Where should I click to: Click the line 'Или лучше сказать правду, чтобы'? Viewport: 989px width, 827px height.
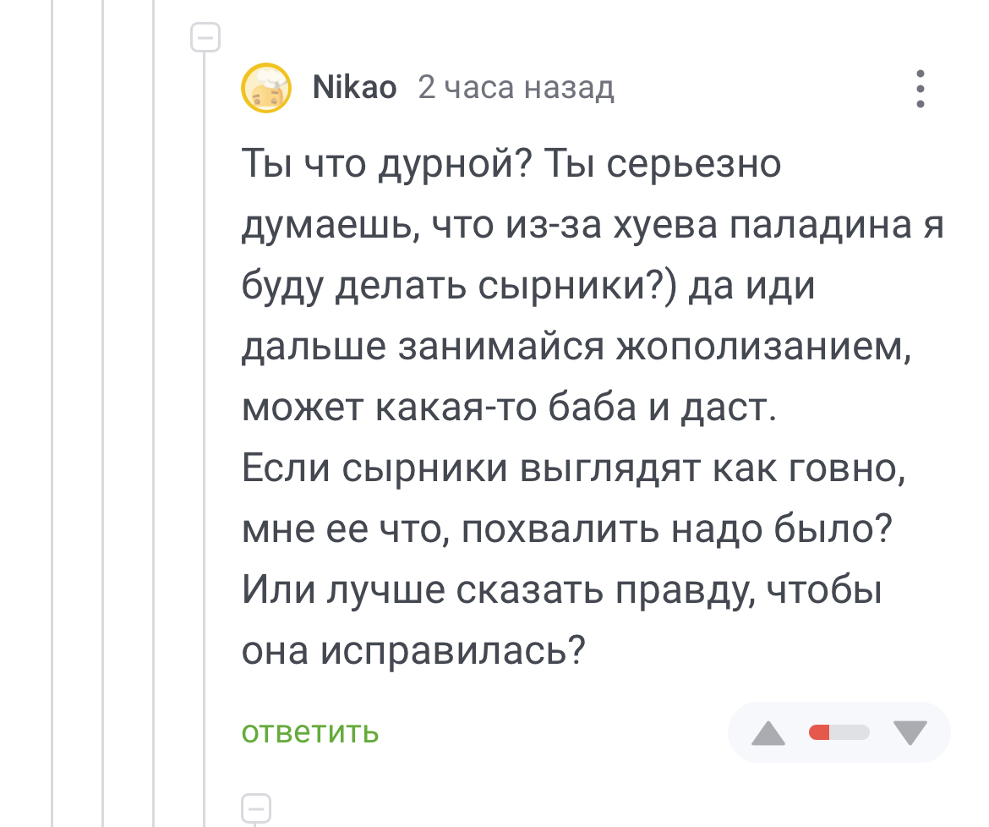[x=561, y=590]
